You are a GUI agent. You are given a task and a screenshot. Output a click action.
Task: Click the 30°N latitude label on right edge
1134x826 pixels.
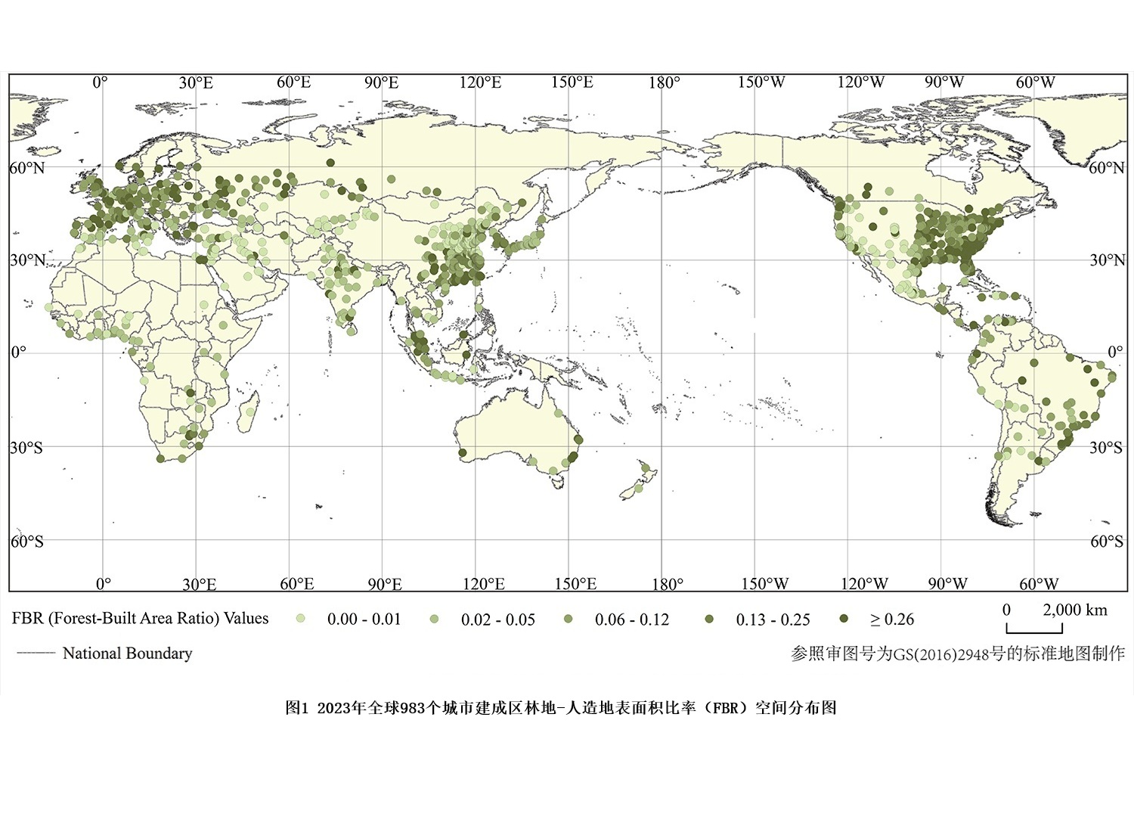click(1107, 260)
